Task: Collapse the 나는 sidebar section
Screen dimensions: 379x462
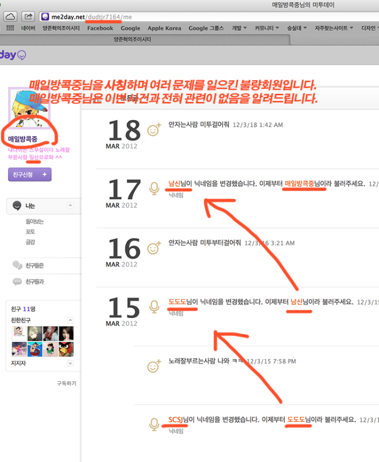Action: [70, 206]
